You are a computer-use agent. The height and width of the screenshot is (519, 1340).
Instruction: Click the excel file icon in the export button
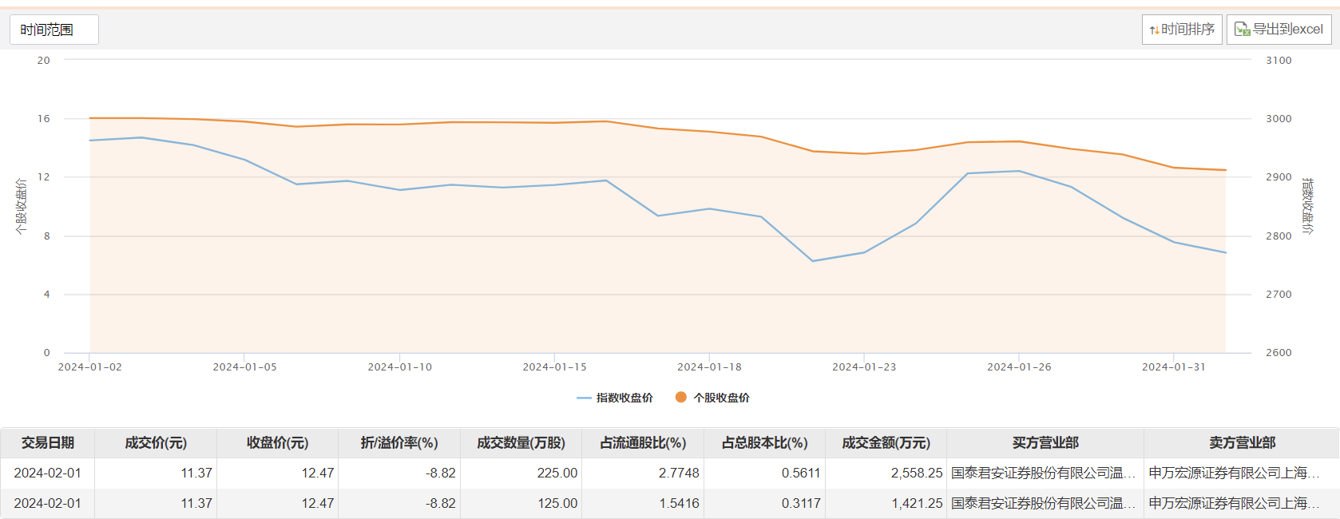1242,30
